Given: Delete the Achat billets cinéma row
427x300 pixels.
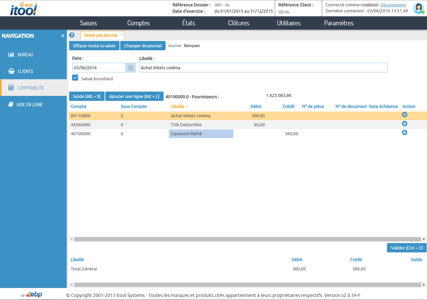Looking at the screenshot, I should click(404, 115).
